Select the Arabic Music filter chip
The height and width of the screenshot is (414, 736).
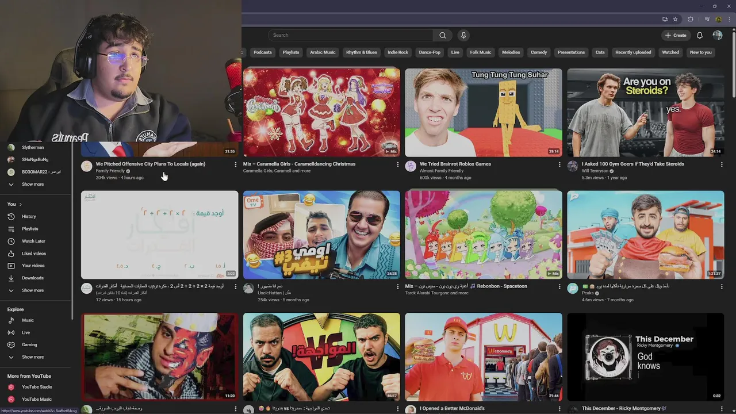[x=323, y=52]
